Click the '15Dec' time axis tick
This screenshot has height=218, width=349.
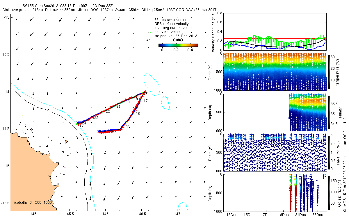click(249, 215)
